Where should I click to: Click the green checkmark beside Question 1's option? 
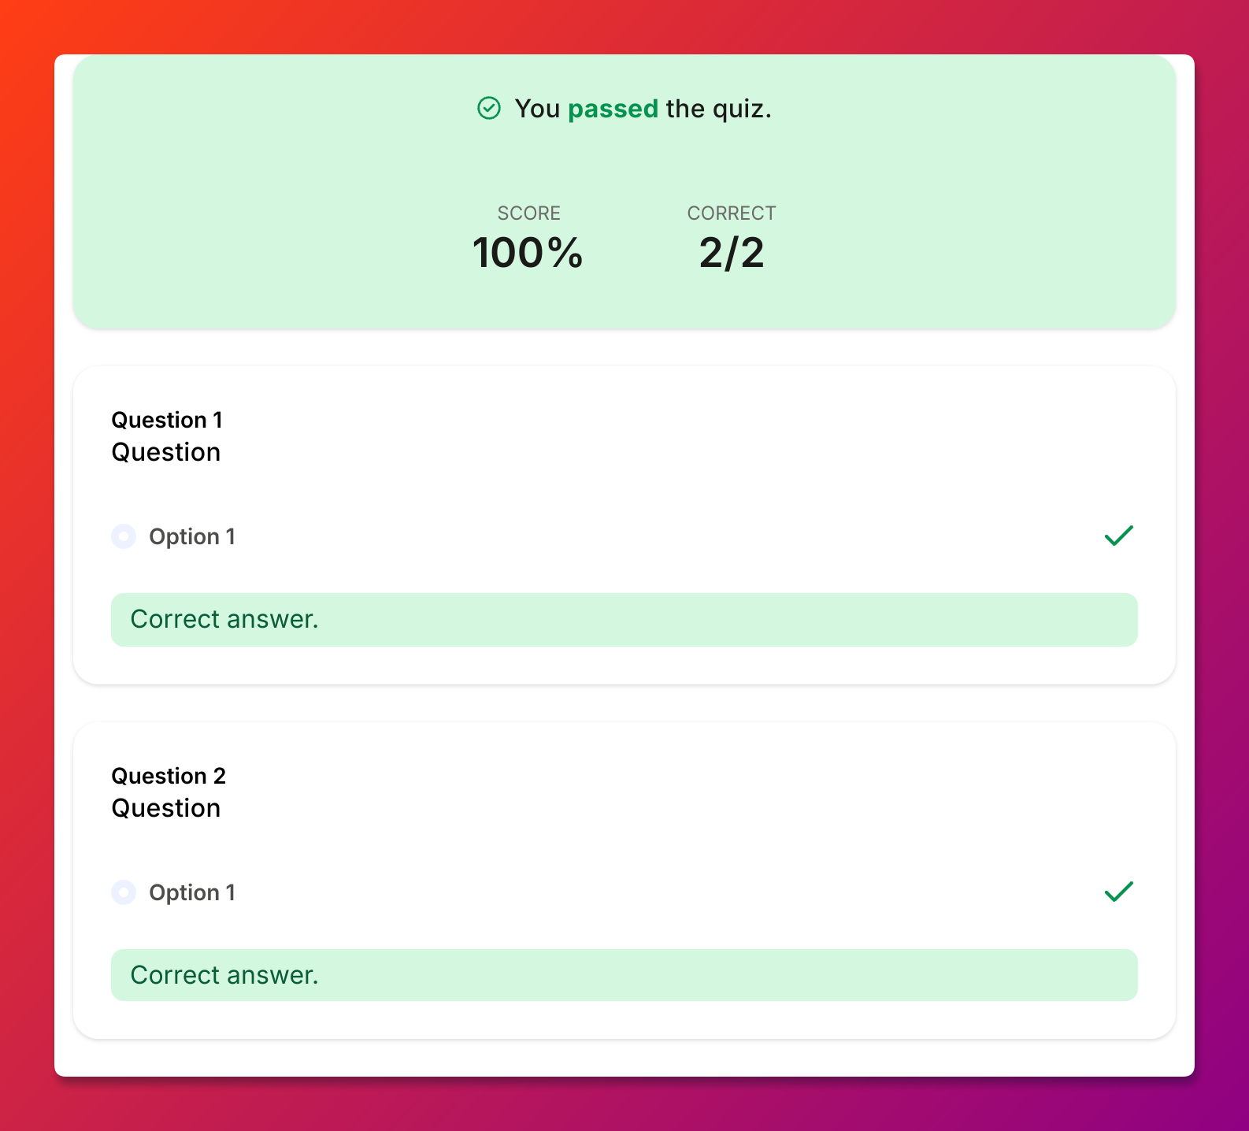[x=1118, y=536]
